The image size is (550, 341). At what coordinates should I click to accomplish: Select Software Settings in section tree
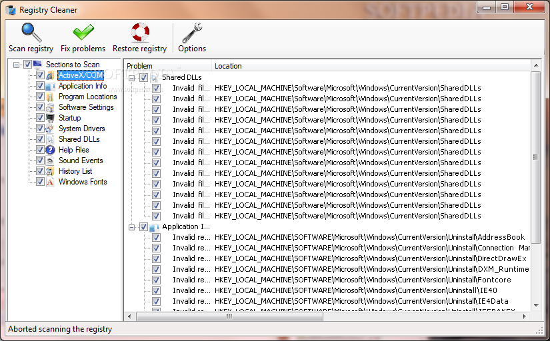86,107
